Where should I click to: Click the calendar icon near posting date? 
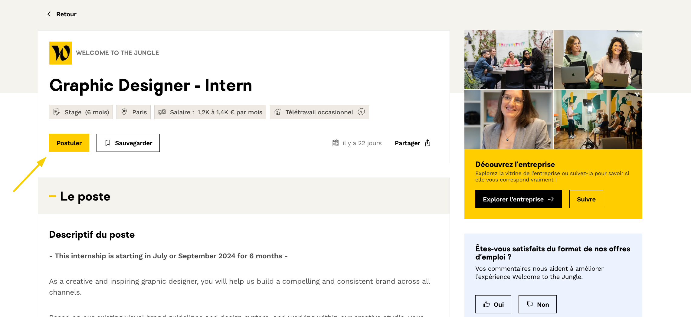pos(336,143)
